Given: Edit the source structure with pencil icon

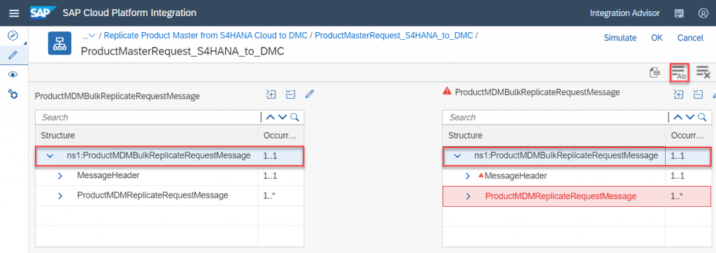Looking at the screenshot, I should click(x=310, y=94).
